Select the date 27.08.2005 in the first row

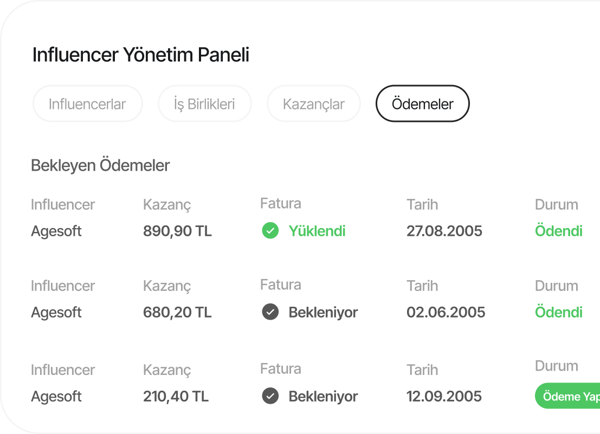(444, 231)
